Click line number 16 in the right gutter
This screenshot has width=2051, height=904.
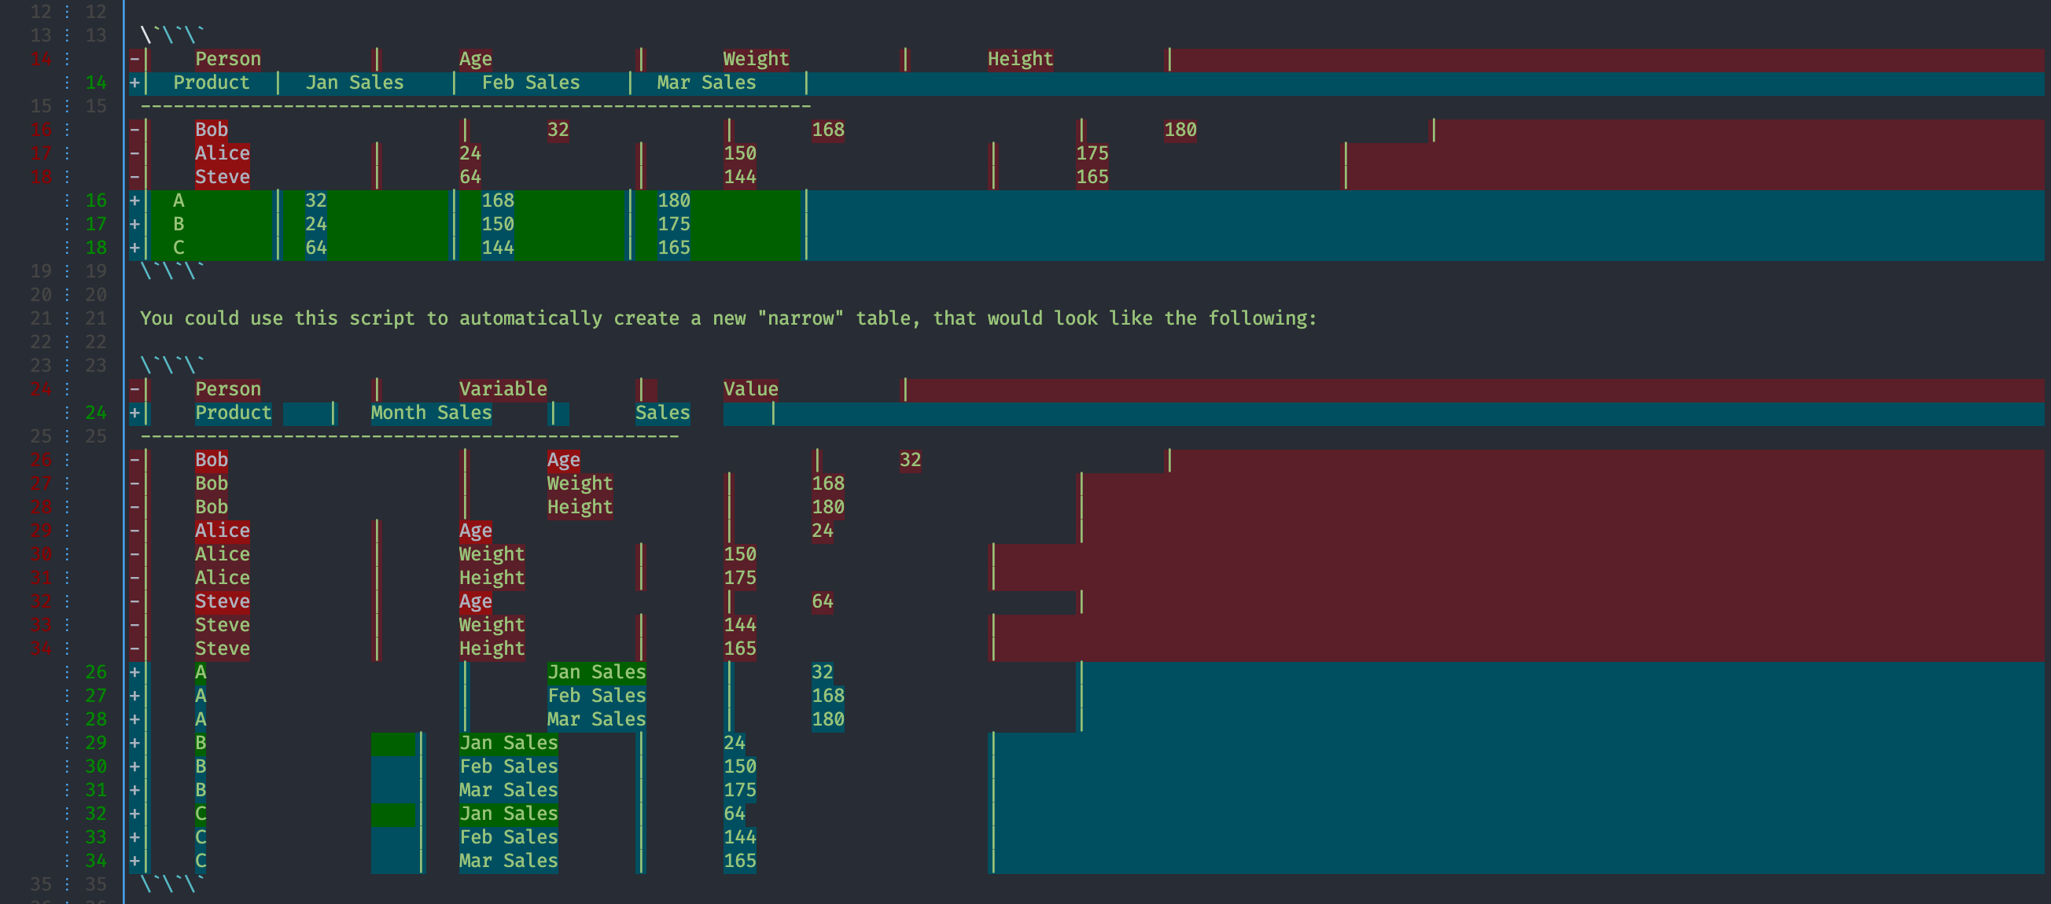[98, 200]
